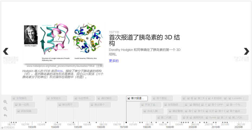Zoom in on the timeline with magnifier plus
The height and width of the screenshot is (131, 252).
coord(5,102)
